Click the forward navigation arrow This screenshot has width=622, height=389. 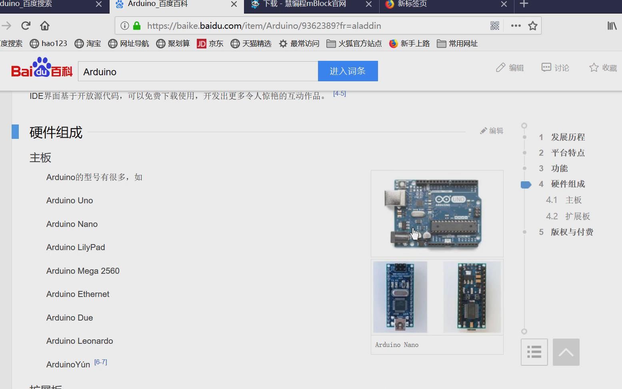6,26
